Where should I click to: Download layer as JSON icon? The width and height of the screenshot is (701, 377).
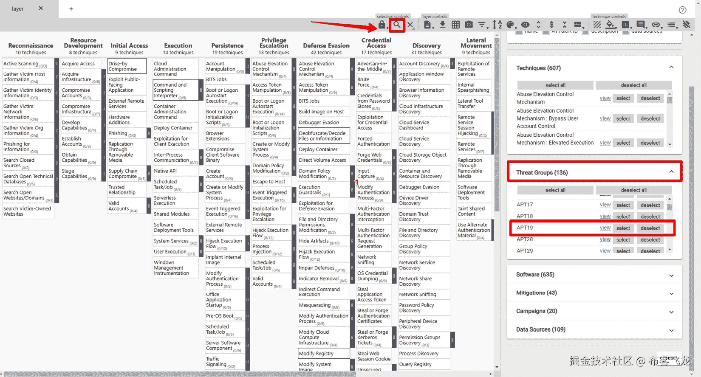[x=442, y=25]
